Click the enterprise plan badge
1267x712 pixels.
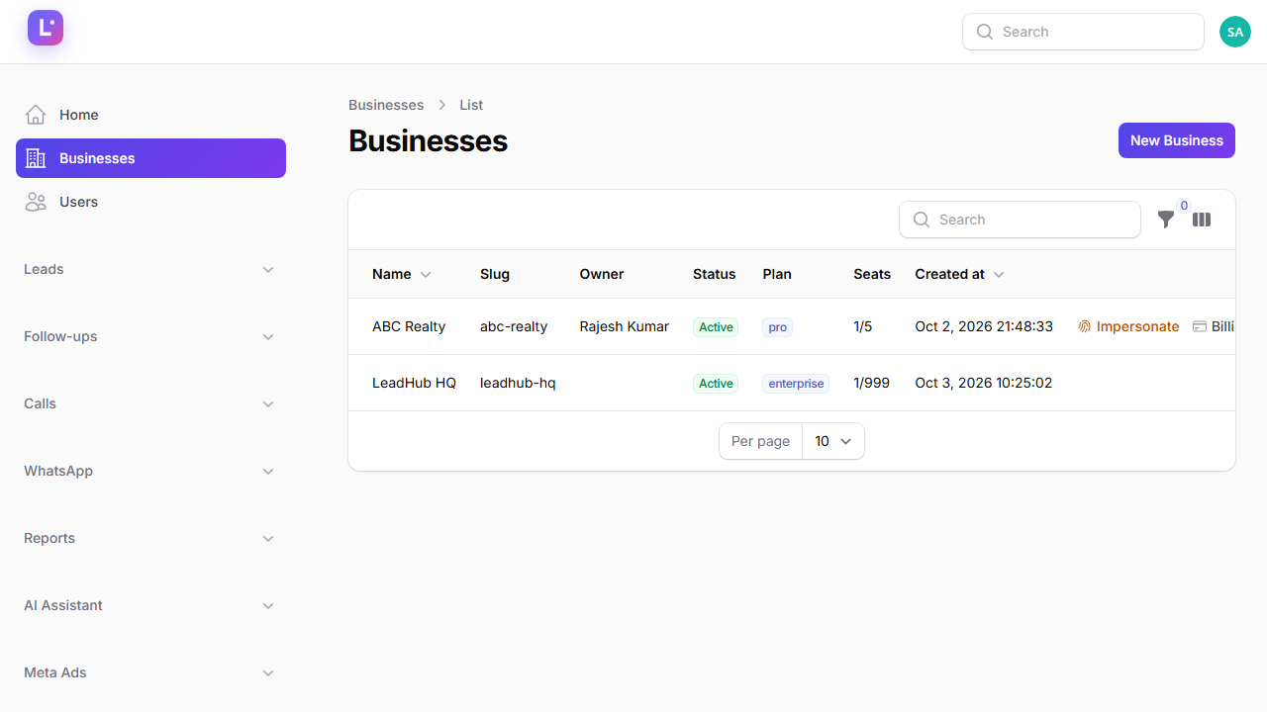tap(796, 384)
